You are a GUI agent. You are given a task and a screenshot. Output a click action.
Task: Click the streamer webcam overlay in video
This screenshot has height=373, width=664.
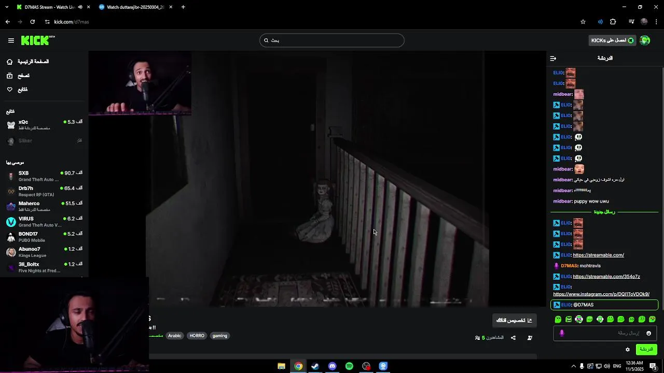140,83
